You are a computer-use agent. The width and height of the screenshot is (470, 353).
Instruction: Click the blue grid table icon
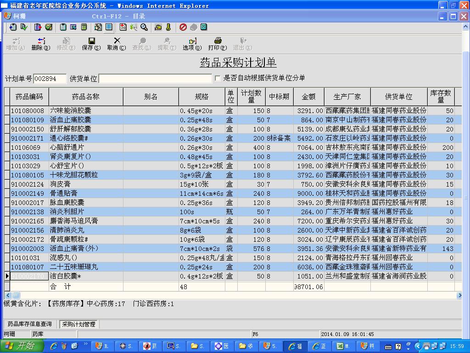[x=109, y=27]
